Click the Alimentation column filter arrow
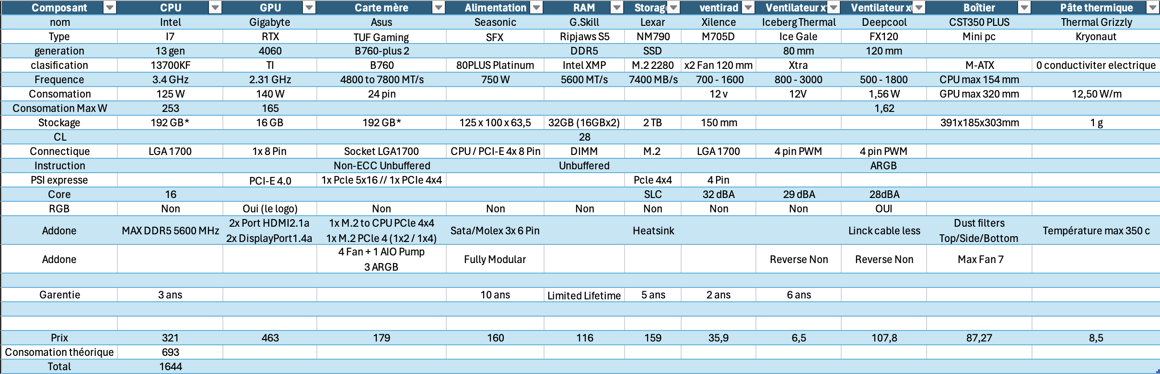The height and width of the screenshot is (374, 1160). [x=536, y=8]
